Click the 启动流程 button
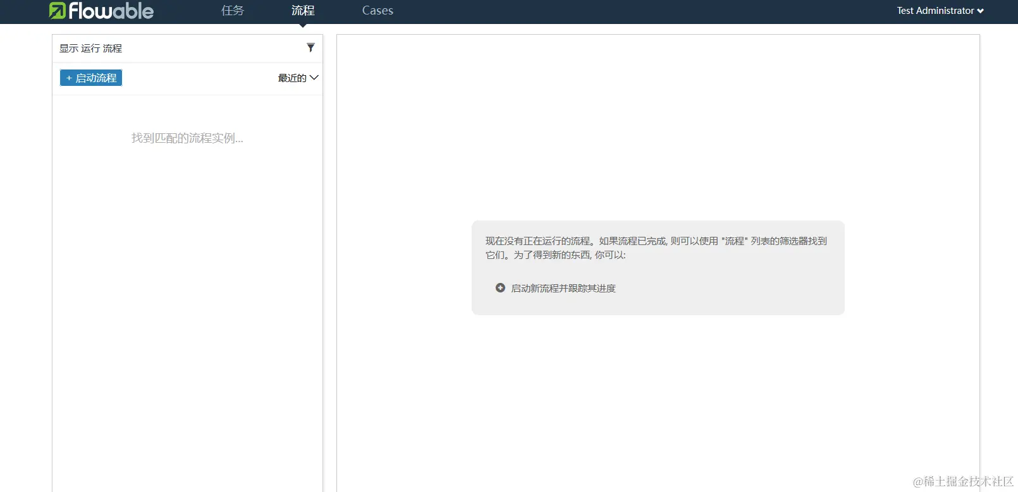The height and width of the screenshot is (492, 1018). coord(91,78)
